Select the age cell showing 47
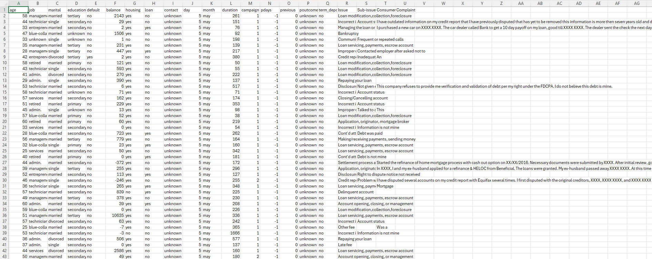The image size is (652, 259). [x=18, y=33]
